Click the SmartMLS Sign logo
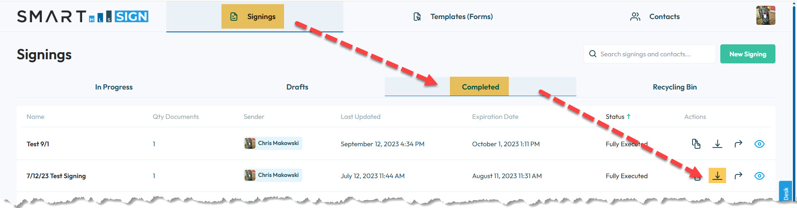This screenshot has height=208, width=797. tap(83, 17)
